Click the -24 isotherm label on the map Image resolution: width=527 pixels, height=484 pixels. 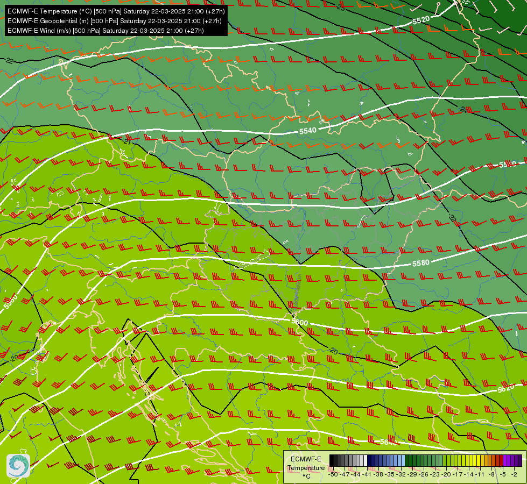[x=464, y=110]
